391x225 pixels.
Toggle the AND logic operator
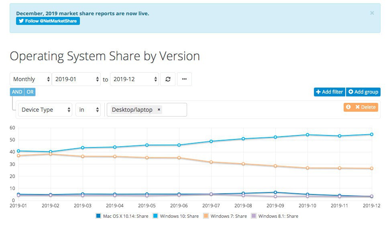[x=17, y=92]
